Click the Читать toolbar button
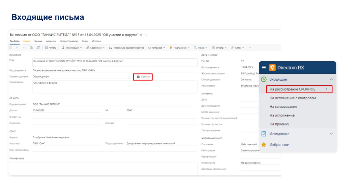This screenshot has height=195, width=350. point(51,48)
